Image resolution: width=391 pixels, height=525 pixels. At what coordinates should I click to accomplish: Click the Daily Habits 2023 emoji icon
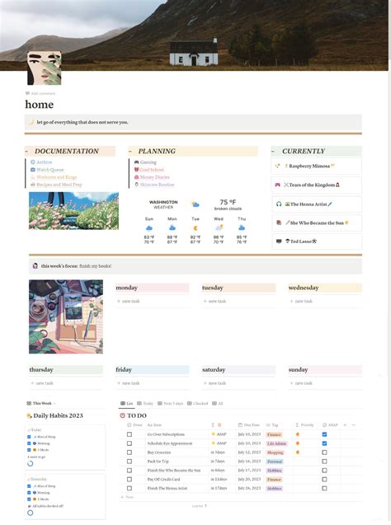(x=29, y=416)
